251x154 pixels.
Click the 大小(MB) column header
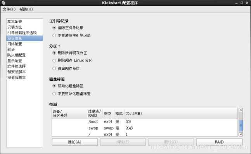click(181, 114)
